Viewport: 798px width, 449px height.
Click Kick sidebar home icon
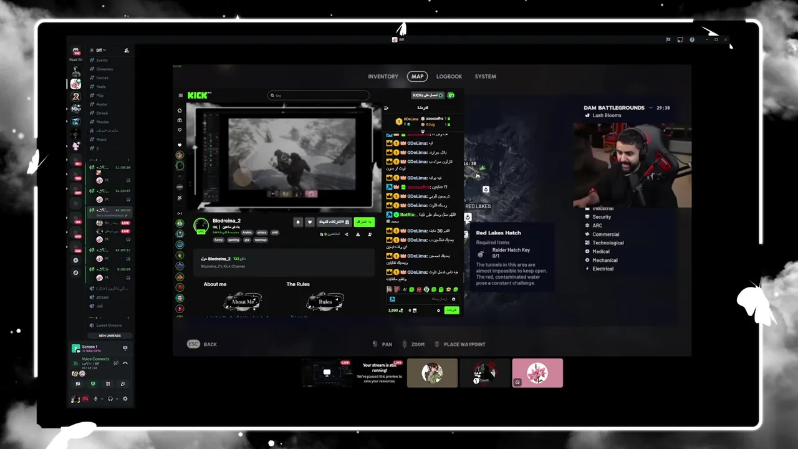180,110
